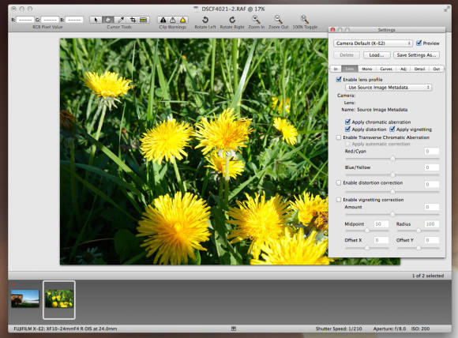Check Enable distortion correction
The height and width of the screenshot is (338, 458).
[339, 182]
